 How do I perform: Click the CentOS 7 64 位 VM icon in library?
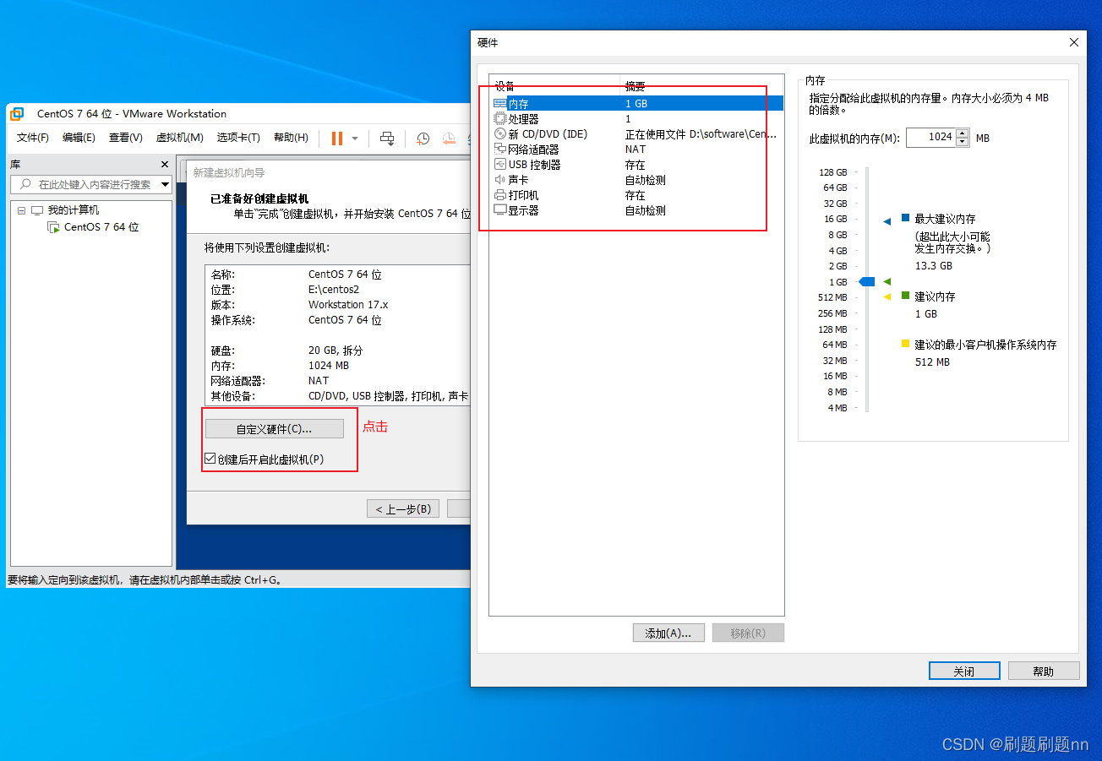click(53, 227)
